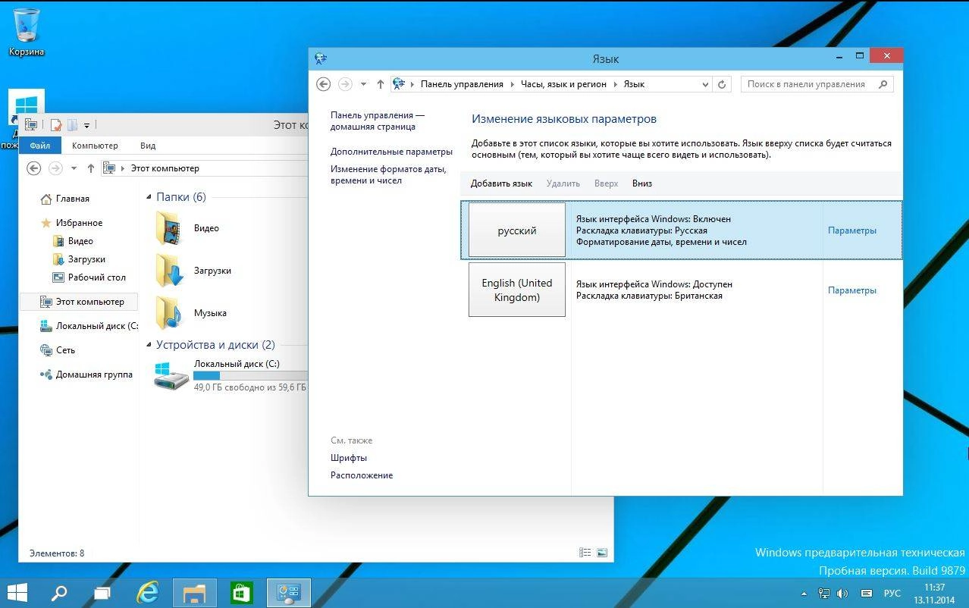Click the search magnifier in control panel
969x608 pixels.
coord(883,84)
